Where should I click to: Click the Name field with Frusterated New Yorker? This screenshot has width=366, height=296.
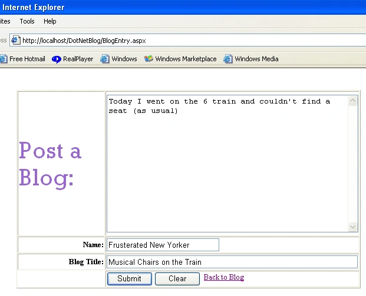[x=163, y=245]
